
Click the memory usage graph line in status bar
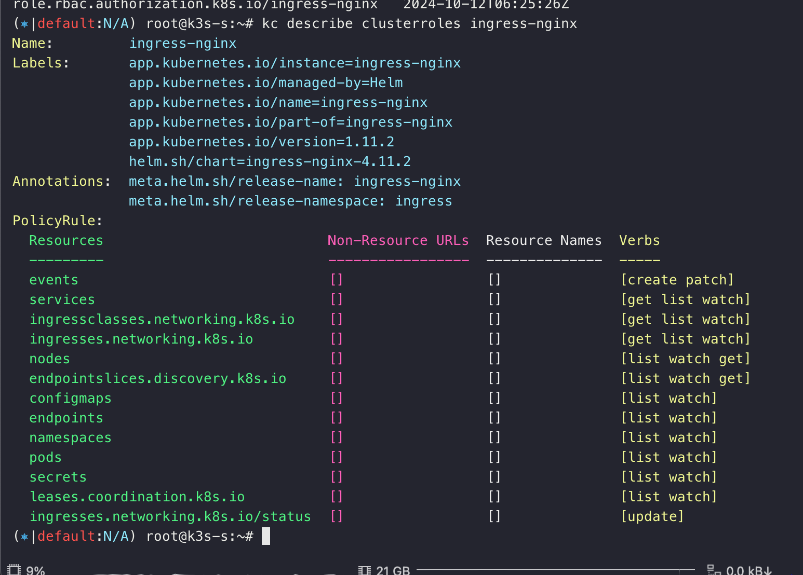[x=556, y=570]
